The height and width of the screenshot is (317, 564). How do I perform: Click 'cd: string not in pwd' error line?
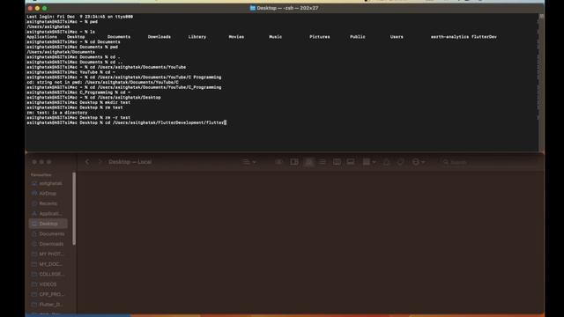(x=102, y=82)
